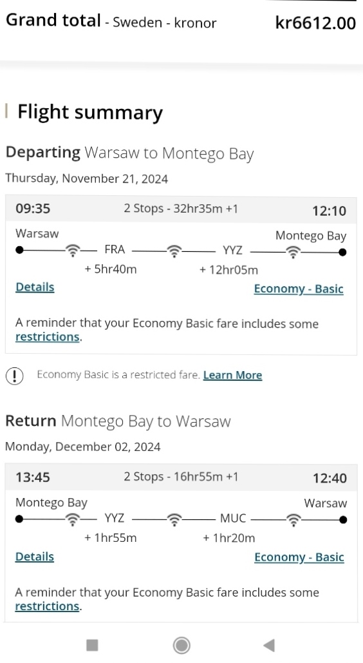
Task: Open Economy - Basic link on departing flight
Action: click(x=299, y=289)
